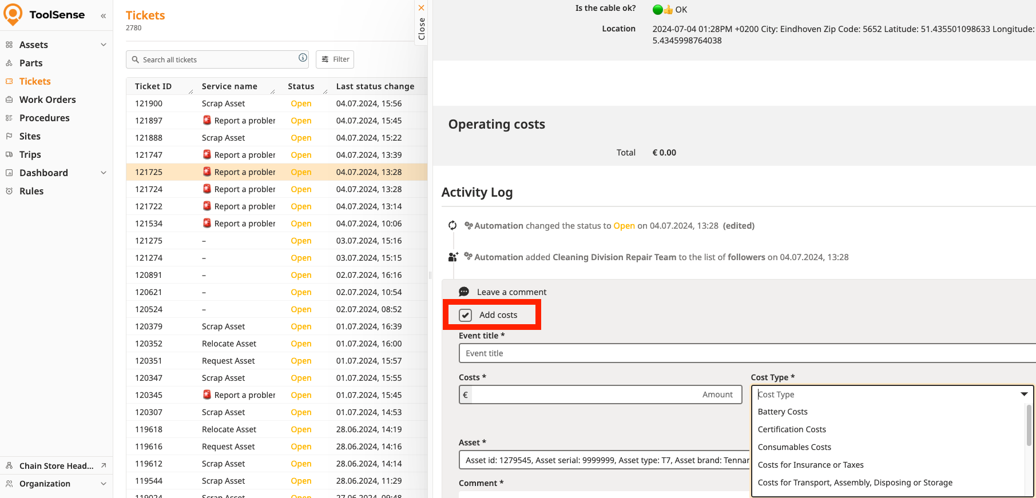Click the cost type list scrollbar
The height and width of the screenshot is (498, 1036).
pos(1029,425)
